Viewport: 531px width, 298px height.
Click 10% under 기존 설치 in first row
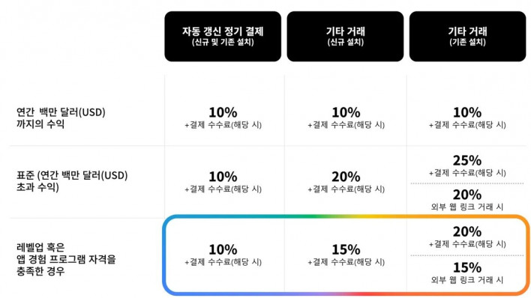(x=467, y=112)
